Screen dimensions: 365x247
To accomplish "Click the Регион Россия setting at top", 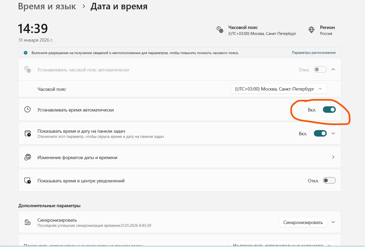I will tap(327, 30).
